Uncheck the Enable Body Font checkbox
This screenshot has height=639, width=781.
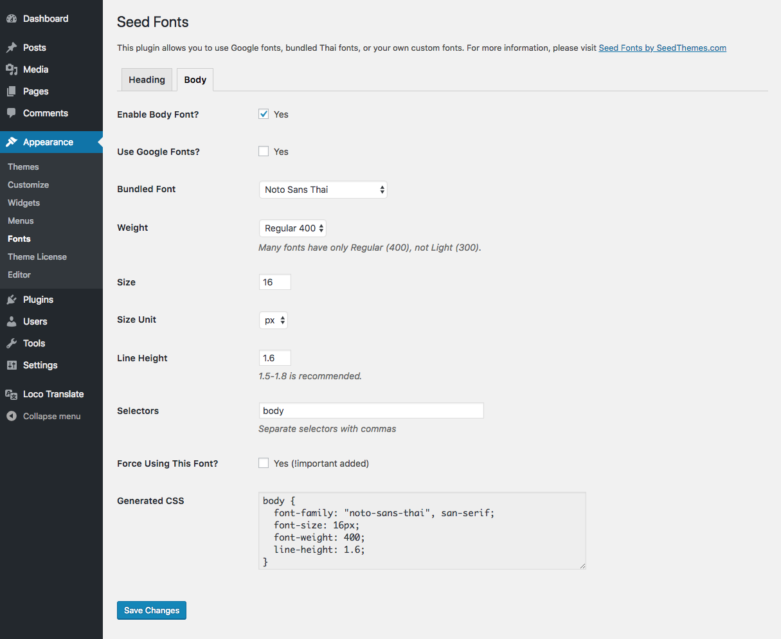click(264, 114)
